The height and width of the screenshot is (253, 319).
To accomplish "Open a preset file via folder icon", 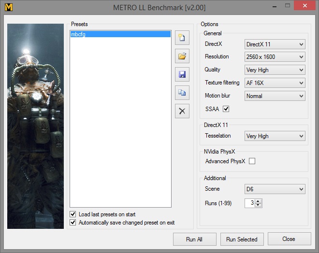I will (182, 56).
